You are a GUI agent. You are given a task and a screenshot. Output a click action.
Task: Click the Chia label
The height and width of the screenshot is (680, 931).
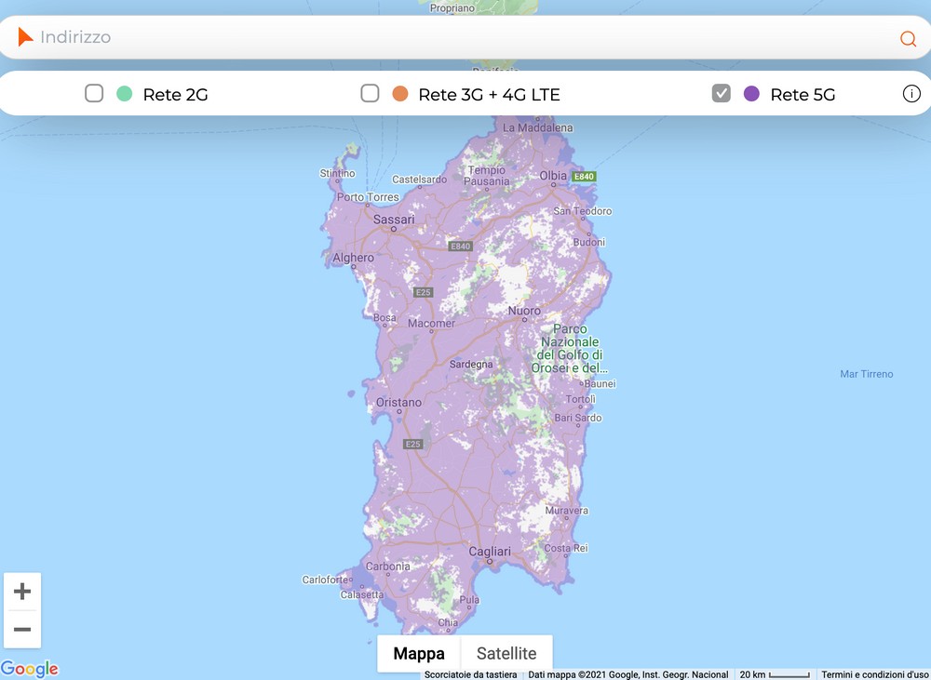coord(448,622)
